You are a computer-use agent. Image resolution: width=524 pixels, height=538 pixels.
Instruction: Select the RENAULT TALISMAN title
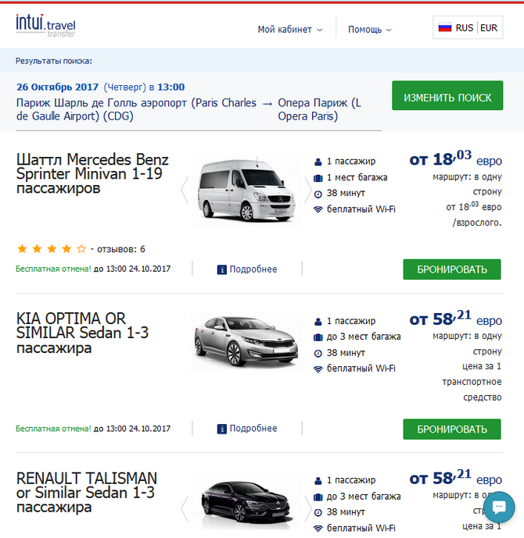(x=87, y=493)
